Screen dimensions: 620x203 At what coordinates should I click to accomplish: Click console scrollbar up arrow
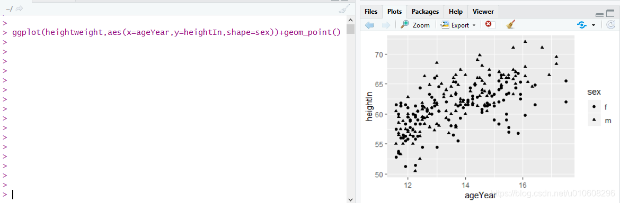[x=350, y=20]
